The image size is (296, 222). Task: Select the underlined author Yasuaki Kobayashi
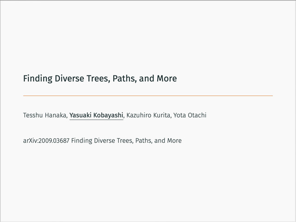[x=96, y=115]
